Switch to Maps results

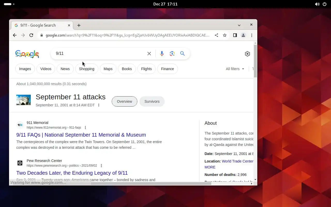108,69
